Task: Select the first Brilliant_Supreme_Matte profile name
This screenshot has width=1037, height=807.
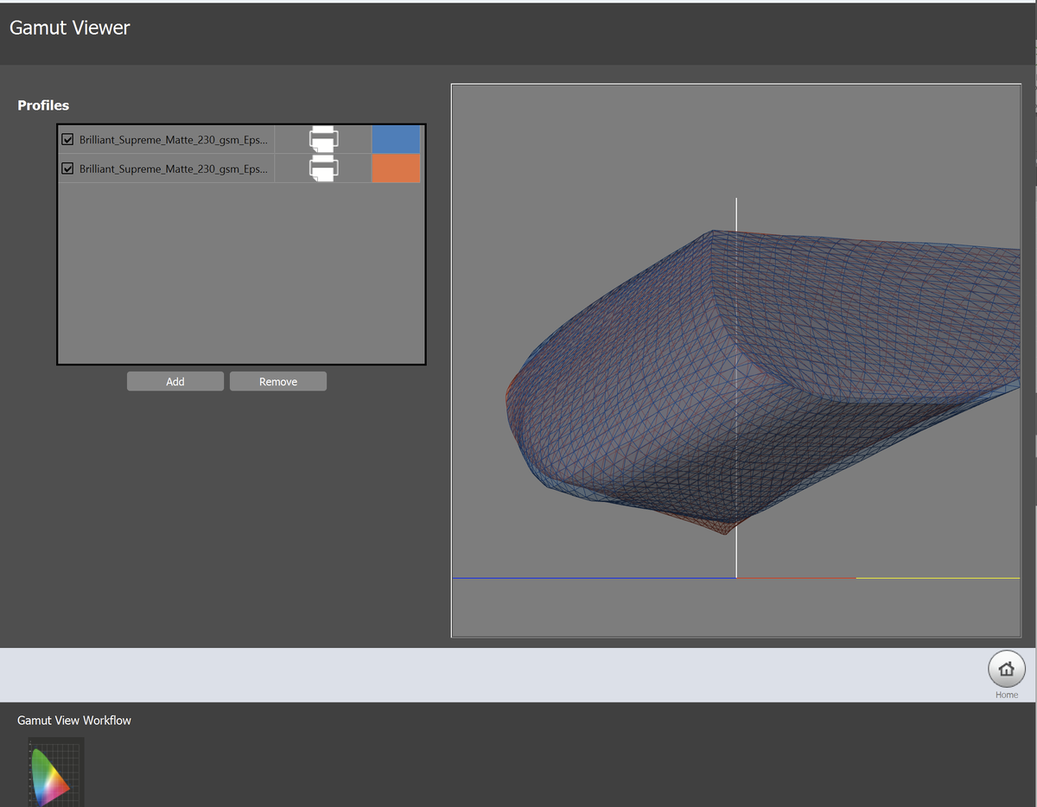Action: click(x=173, y=139)
